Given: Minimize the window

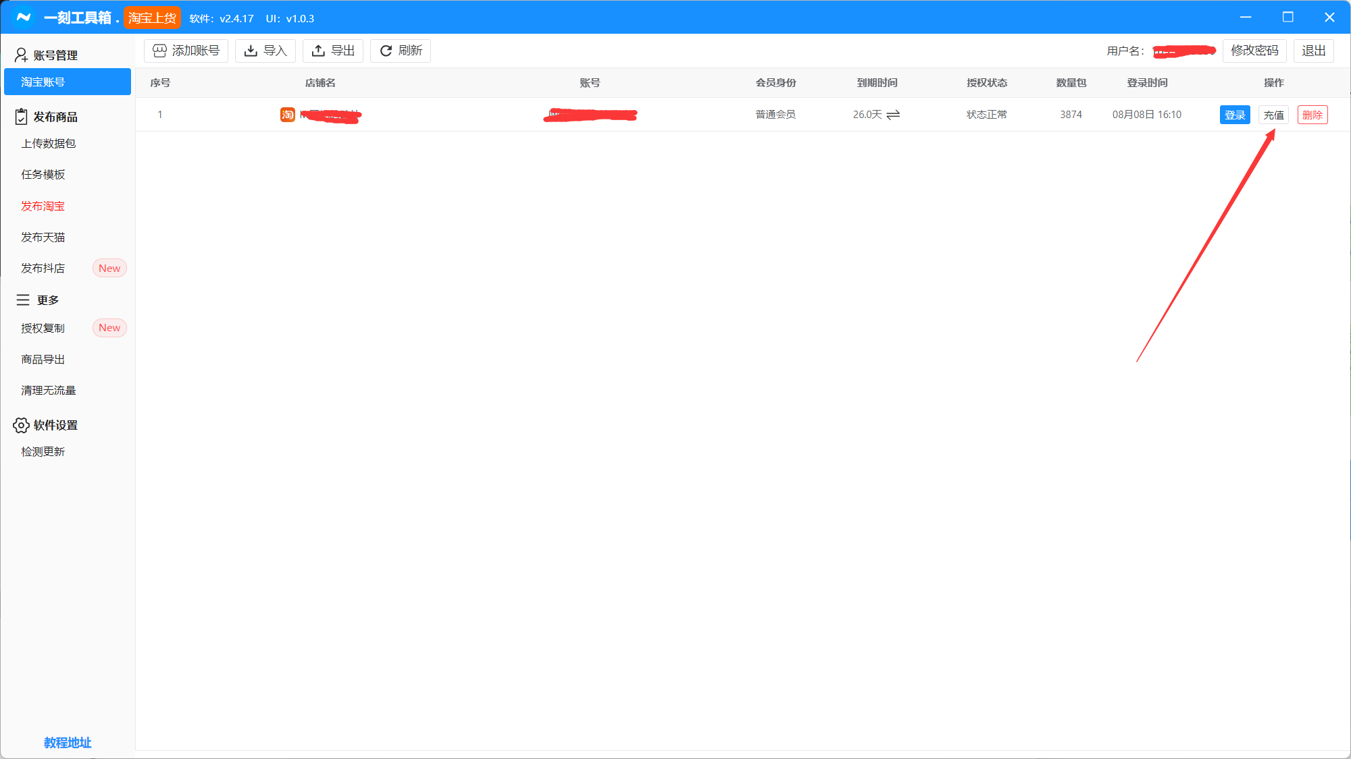Looking at the screenshot, I should click(1246, 17).
